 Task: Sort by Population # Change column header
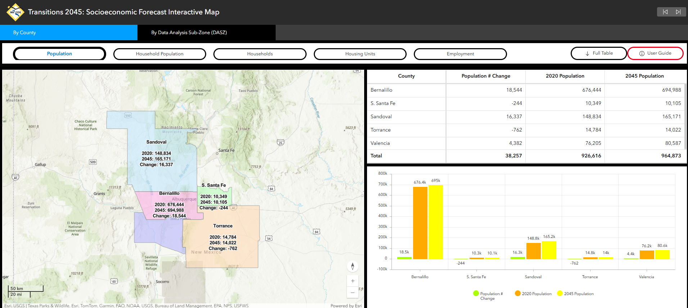click(x=485, y=76)
